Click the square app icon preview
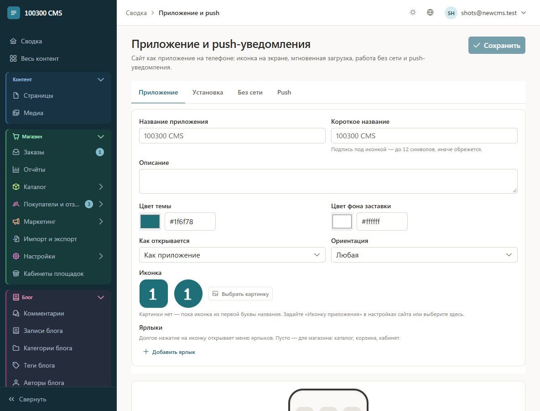This screenshot has width=540, height=411. click(x=154, y=294)
